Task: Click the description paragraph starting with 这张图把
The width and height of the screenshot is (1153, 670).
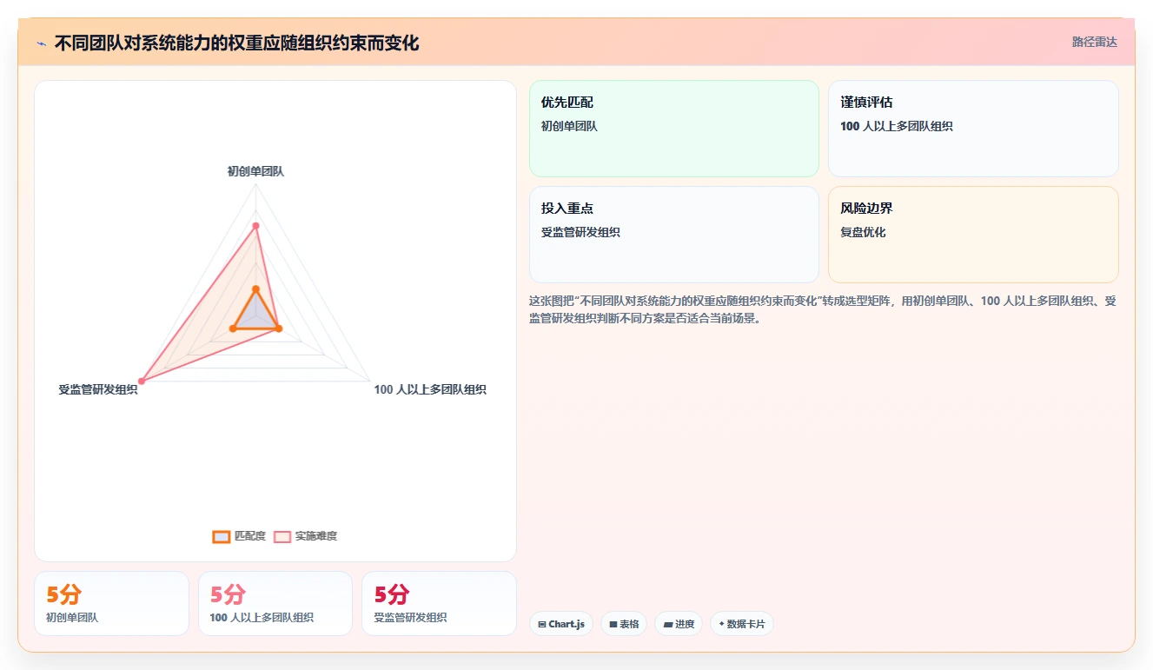Action: [823, 309]
